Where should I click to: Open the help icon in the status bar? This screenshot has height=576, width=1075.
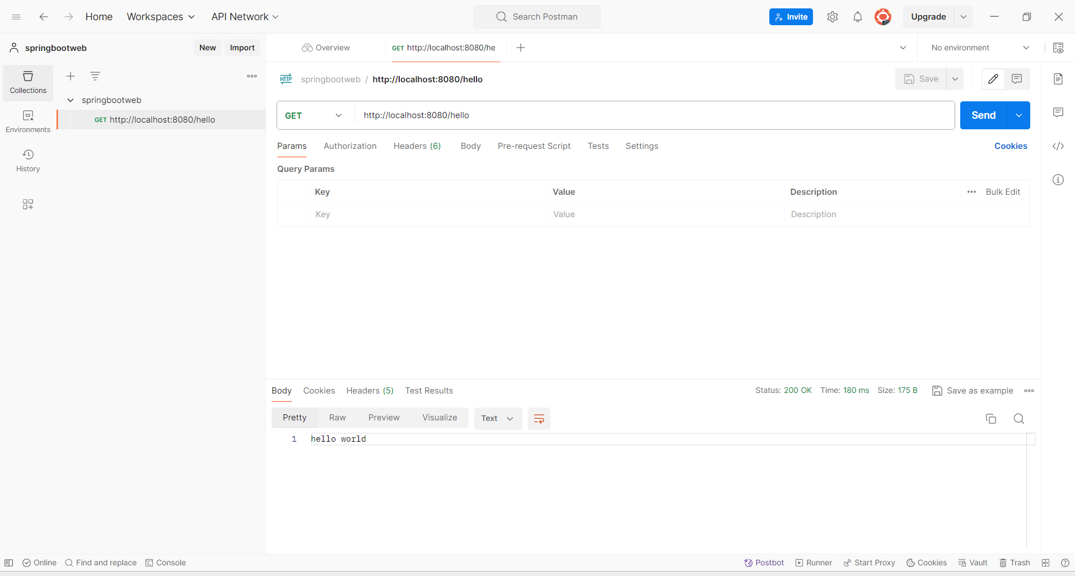1065,563
